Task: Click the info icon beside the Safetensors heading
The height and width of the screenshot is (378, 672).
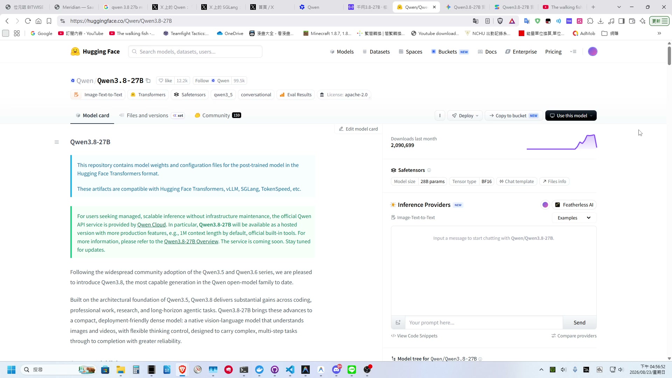Action: click(x=429, y=170)
